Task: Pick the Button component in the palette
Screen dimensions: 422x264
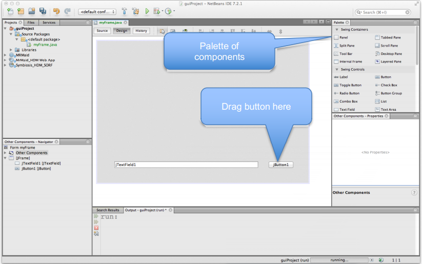Action: click(383, 77)
